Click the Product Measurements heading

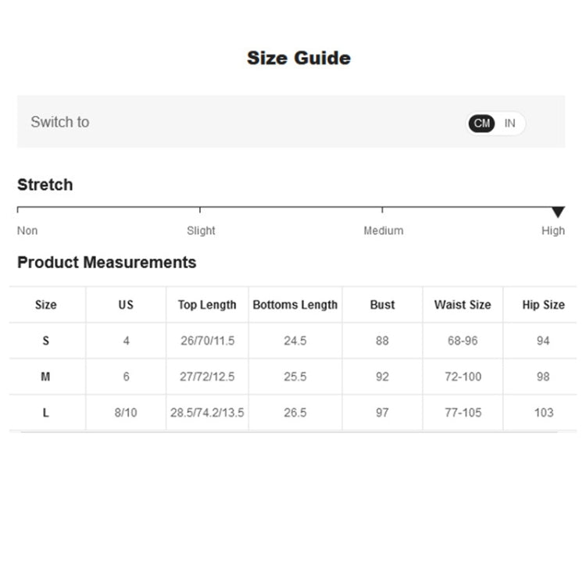tap(107, 263)
